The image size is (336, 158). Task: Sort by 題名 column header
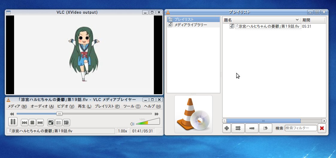pos(261,20)
